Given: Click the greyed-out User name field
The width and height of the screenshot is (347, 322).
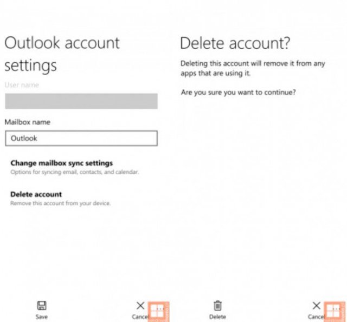Looking at the screenshot, I should (81, 101).
